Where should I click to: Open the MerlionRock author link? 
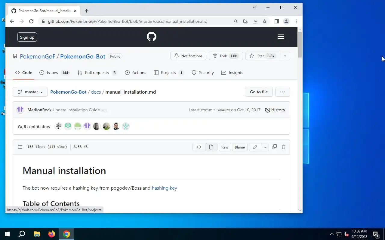click(x=39, y=110)
